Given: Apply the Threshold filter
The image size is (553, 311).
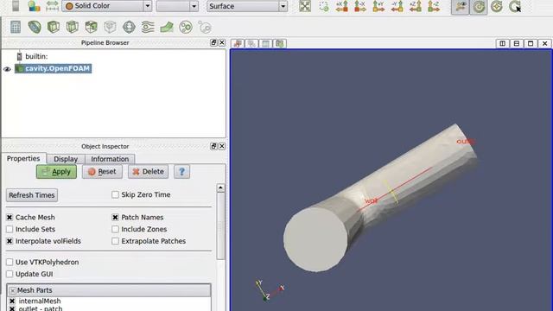Looking at the screenshot, I should click(91, 27).
